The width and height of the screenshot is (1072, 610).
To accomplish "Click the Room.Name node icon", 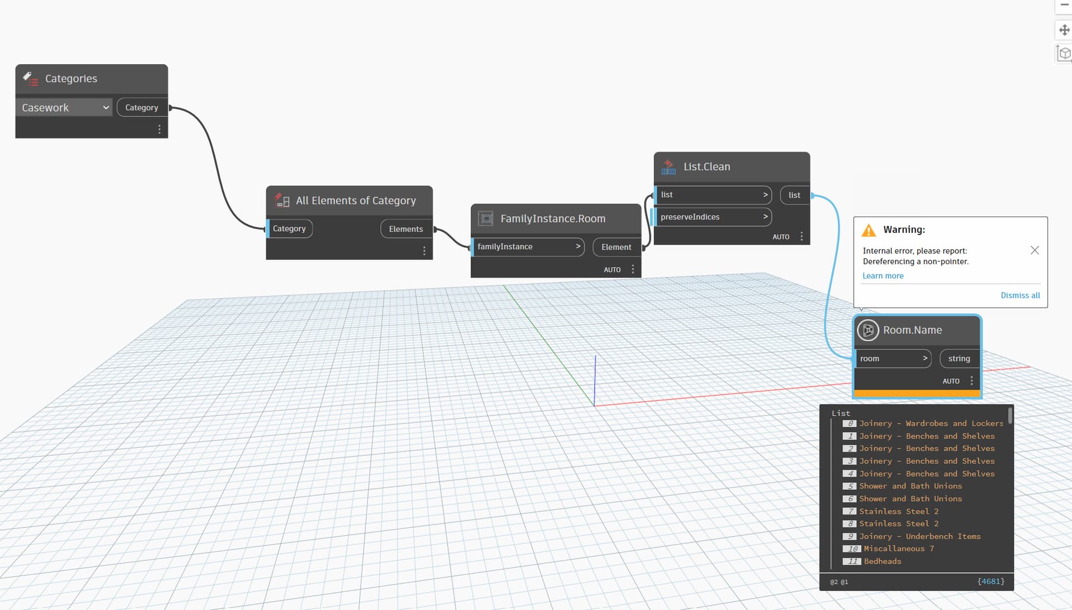I will [868, 330].
